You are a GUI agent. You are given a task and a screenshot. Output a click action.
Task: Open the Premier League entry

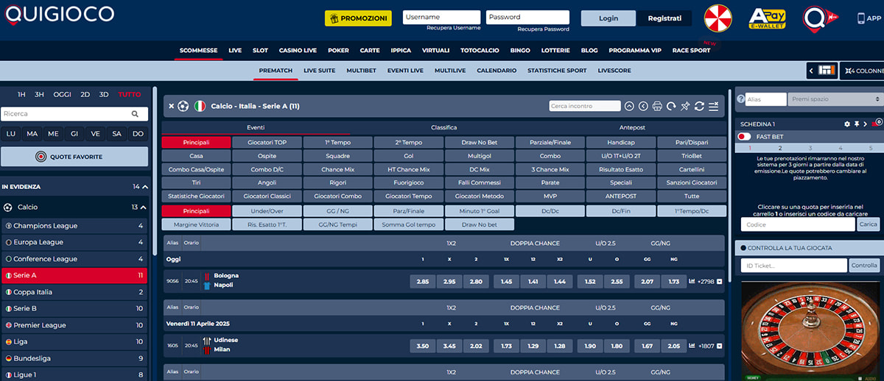[x=74, y=325]
